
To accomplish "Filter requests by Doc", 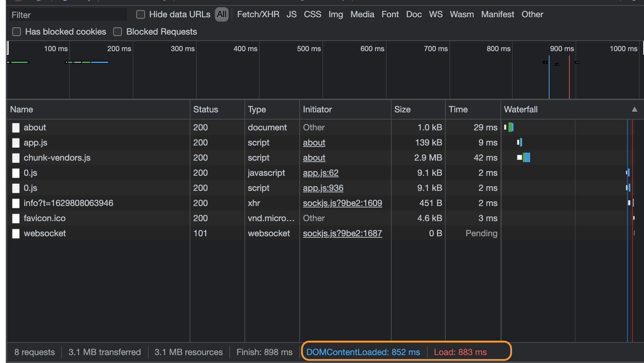I will coord(414,14).
